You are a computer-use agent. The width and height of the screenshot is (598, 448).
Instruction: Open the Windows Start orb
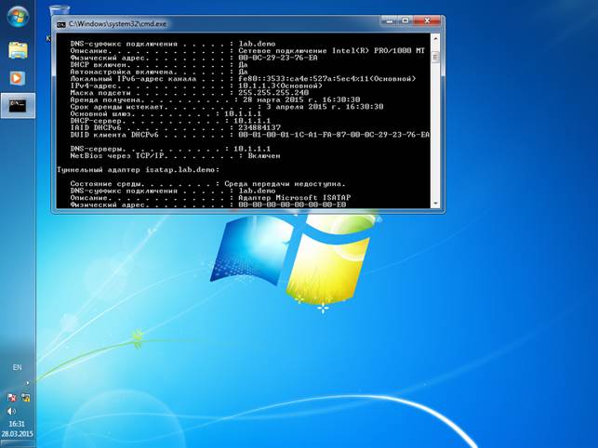click(x=18, y=18)
